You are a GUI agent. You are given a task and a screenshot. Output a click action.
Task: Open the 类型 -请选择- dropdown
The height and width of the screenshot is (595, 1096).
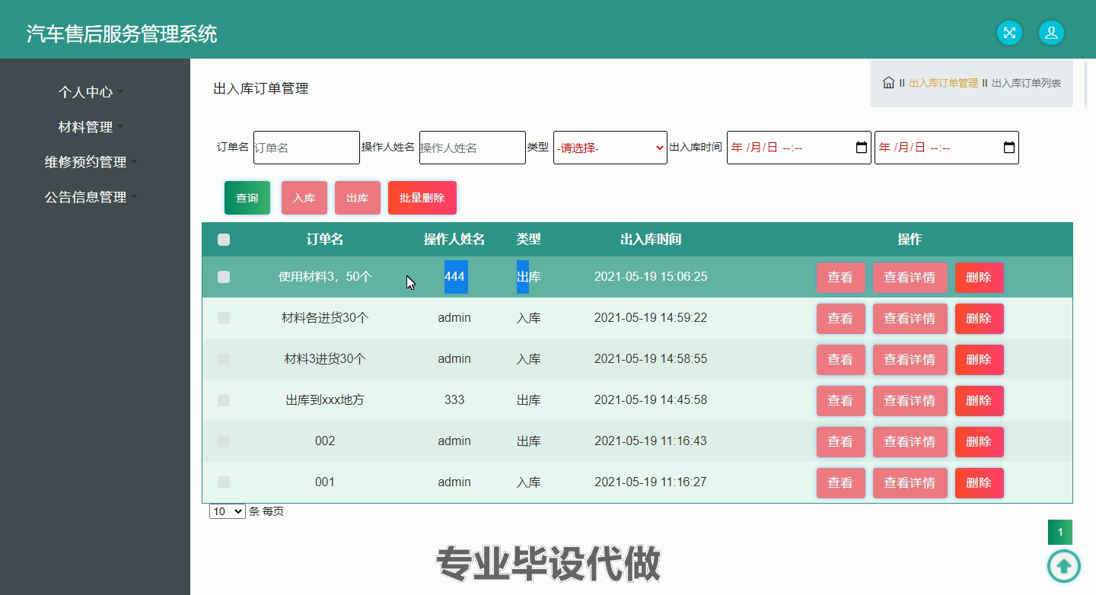(x=610, y=148)
